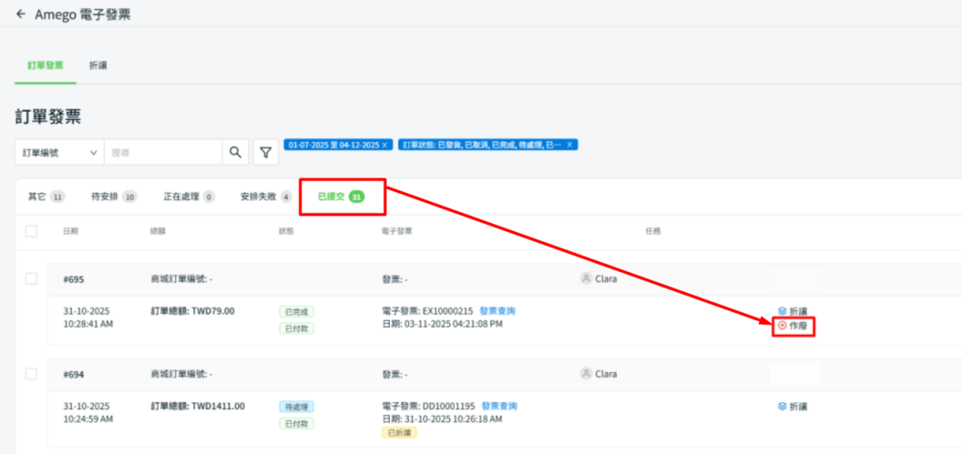Click the 搜尋 search input field

[x=164, y=153]
